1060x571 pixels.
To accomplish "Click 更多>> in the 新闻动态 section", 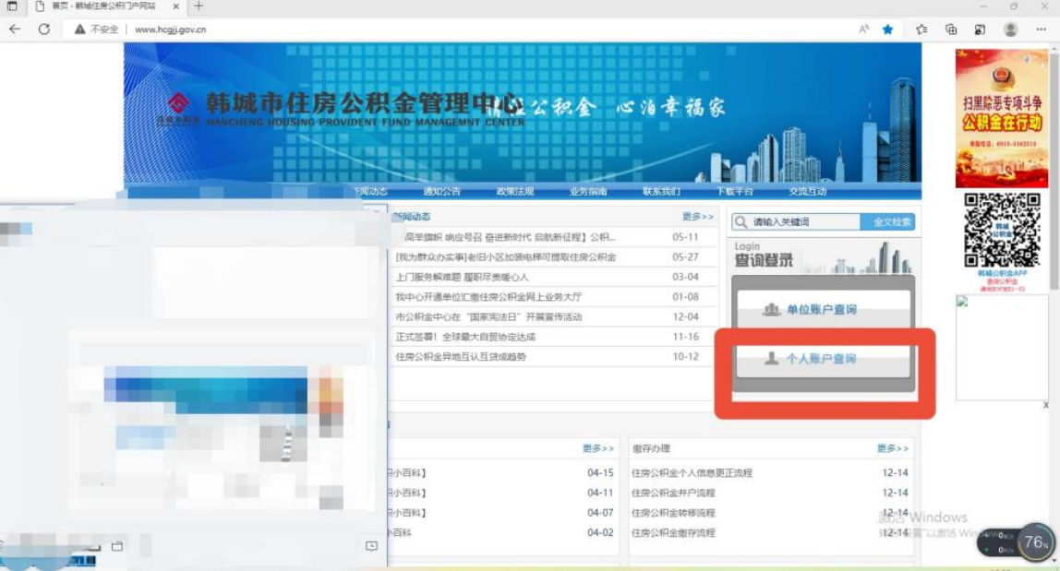I will [x=698, y=216].
